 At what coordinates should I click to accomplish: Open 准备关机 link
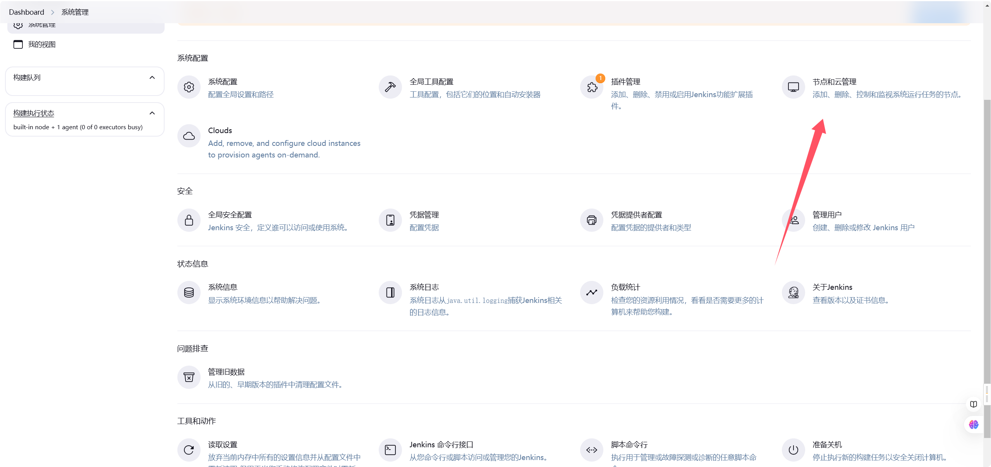click(827, 445)
